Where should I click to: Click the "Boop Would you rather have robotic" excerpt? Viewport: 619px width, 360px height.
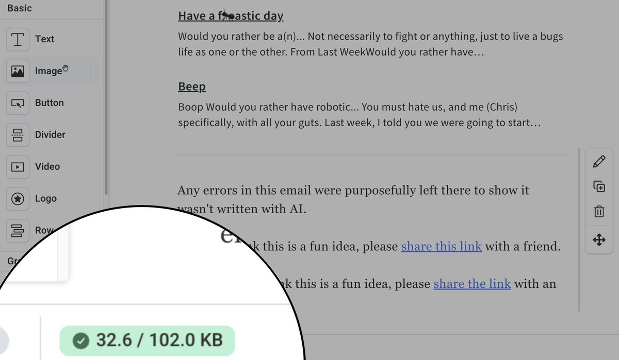pos(359,115)
